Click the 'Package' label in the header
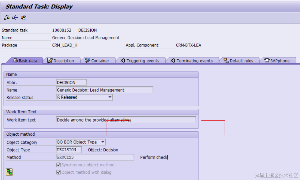Screen dimensions: 300x180 click(9, 45)
